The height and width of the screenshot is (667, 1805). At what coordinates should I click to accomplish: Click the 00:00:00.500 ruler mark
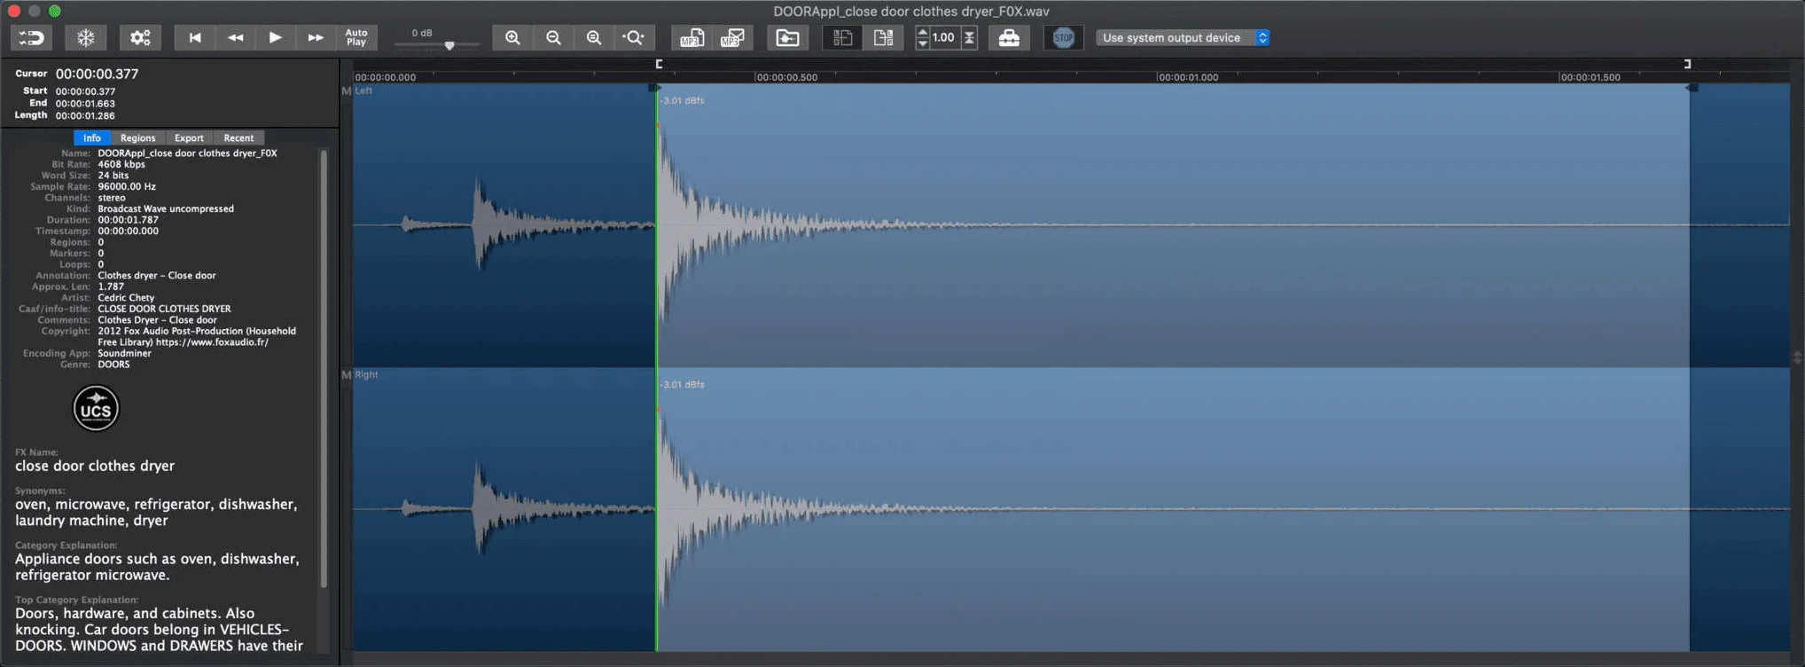point(785,77)
